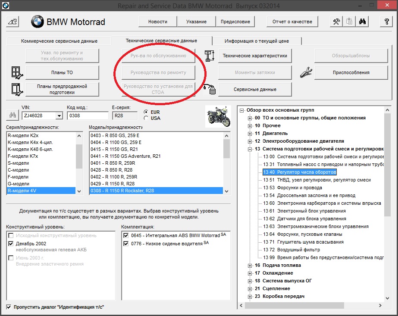Viewport: 398px width, 316px height.
Task: Switch to Информация о текущей цене tab
Action: tap(257, 41)
